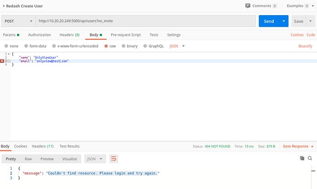Image resolution: width=317 pixels, height=189 pixels.
Task: Open the Code link
Action: tap(311, 35)
